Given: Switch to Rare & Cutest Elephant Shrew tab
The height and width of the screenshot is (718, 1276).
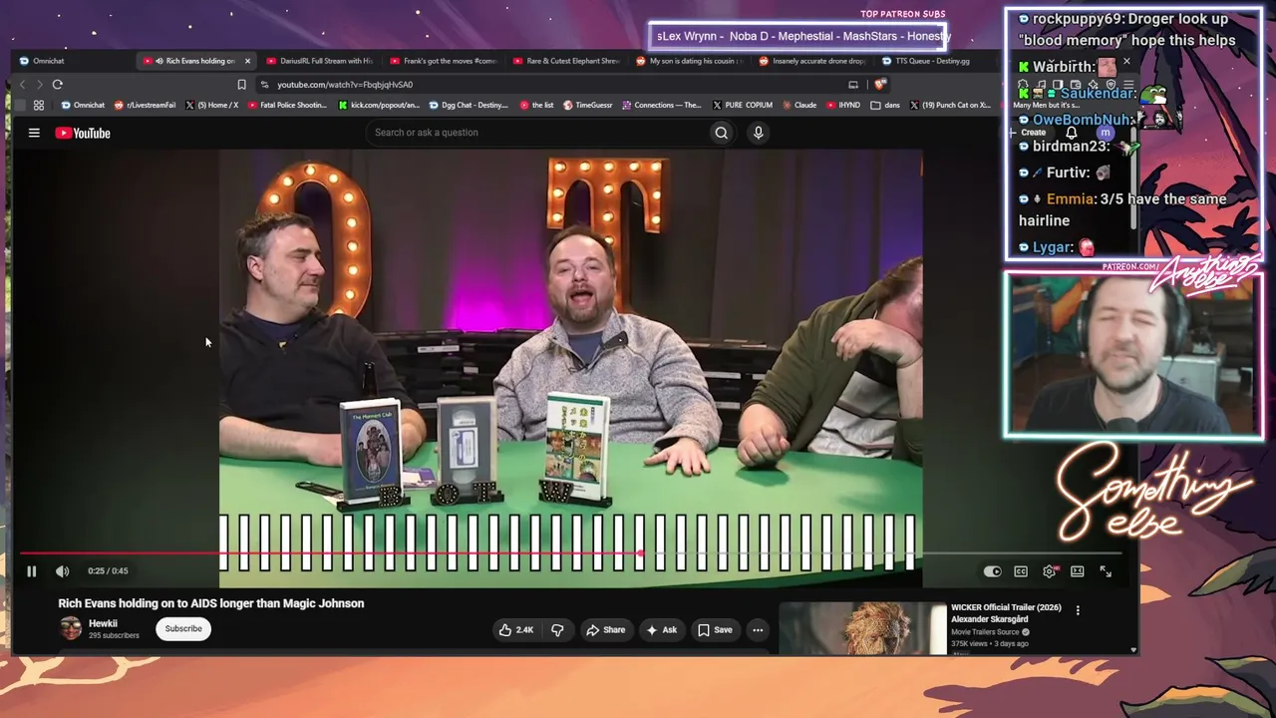Looking at the screenshot, I should coord(567,61).
